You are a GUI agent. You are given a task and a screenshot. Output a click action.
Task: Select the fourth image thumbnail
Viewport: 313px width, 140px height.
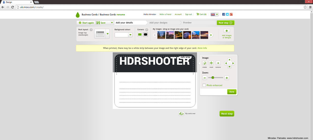tap(187, 35)
